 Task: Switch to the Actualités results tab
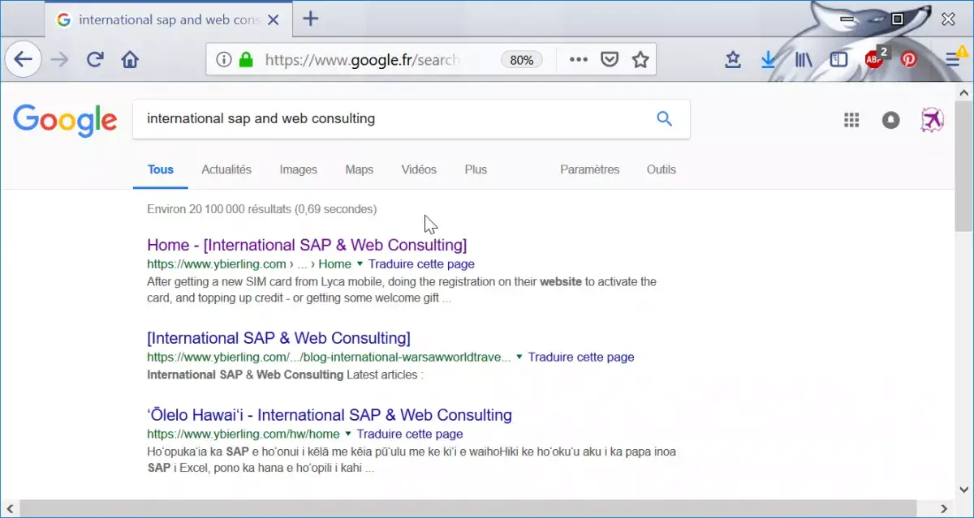226,169
